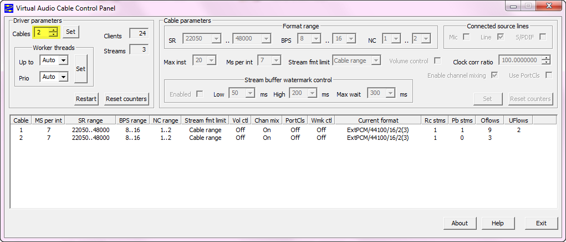Click the Pb stms column header
566x242 pixels.
(462, 120)
